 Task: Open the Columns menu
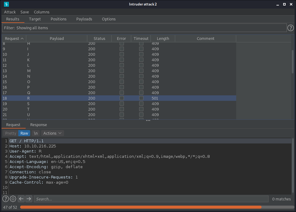[42, 12]
